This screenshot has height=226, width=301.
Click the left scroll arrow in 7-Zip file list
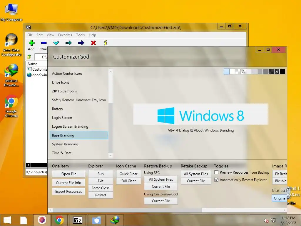click(x=29, y=165)
